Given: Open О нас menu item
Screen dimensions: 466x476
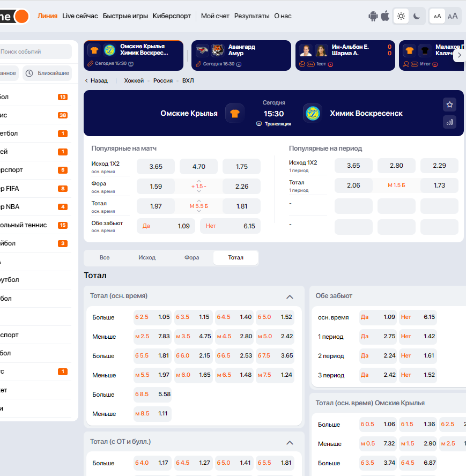Looking at the screenshot, I should [x=283, y=16].
